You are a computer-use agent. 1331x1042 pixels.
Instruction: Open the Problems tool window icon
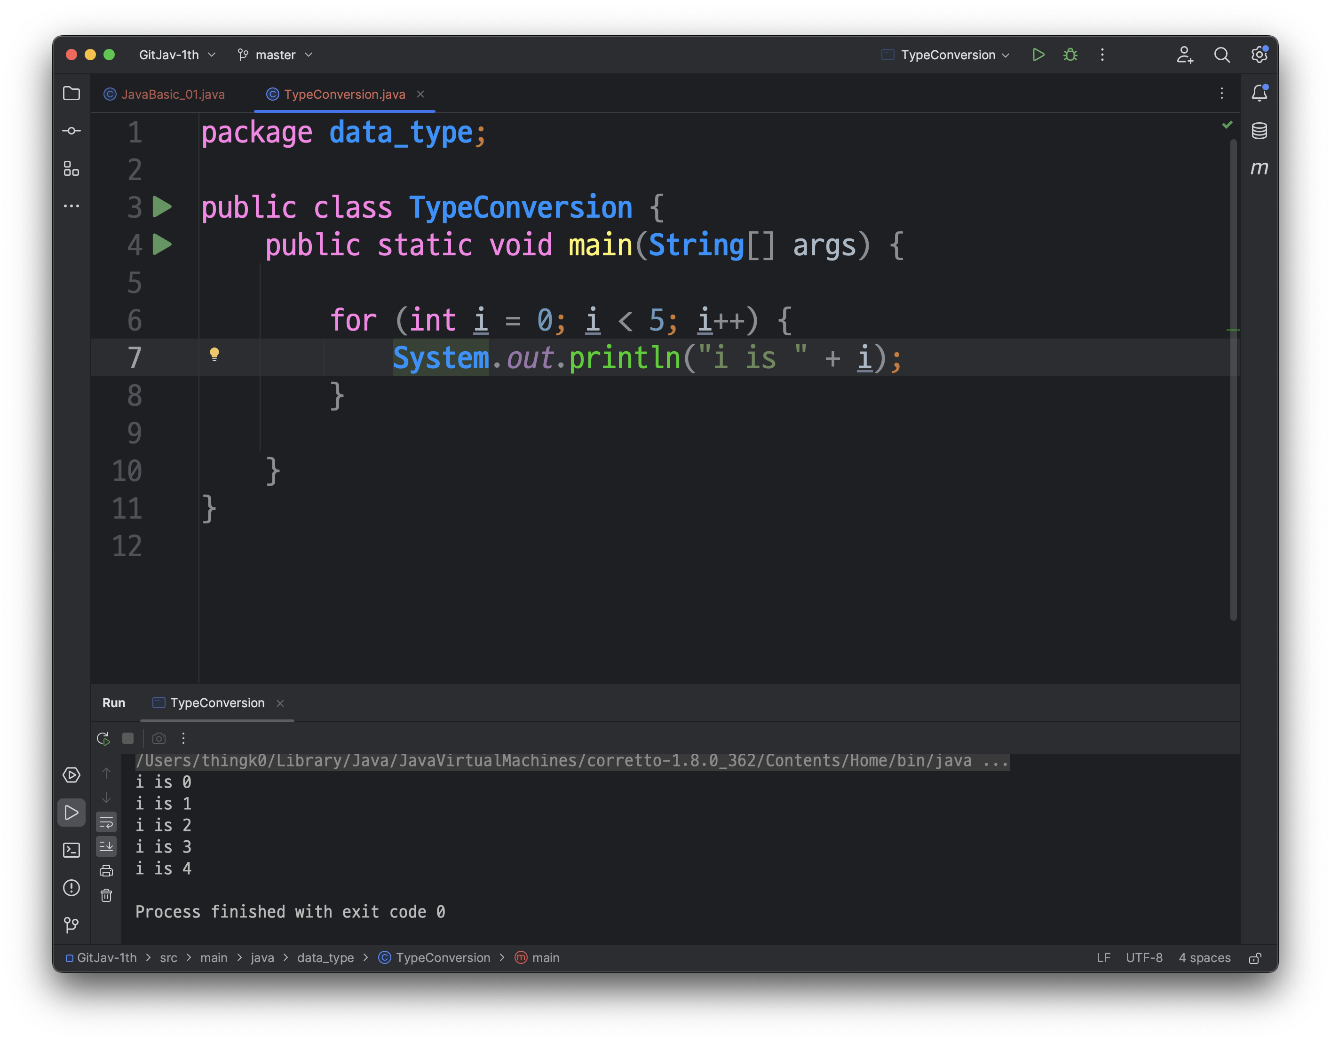tap(71, 888)
